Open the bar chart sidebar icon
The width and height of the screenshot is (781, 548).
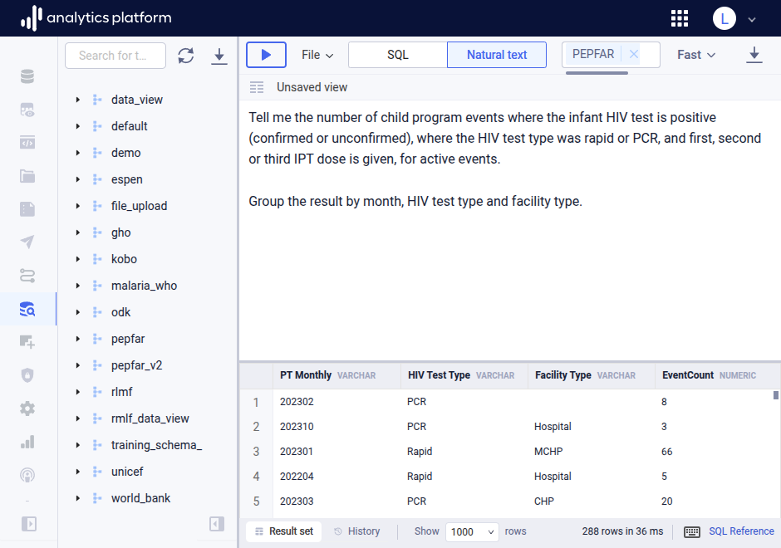[x=27, y=442]
